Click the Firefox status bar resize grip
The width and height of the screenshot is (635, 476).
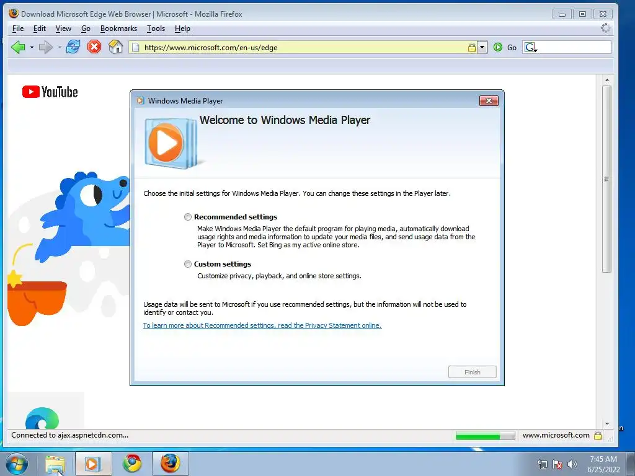tap(610, 438)
